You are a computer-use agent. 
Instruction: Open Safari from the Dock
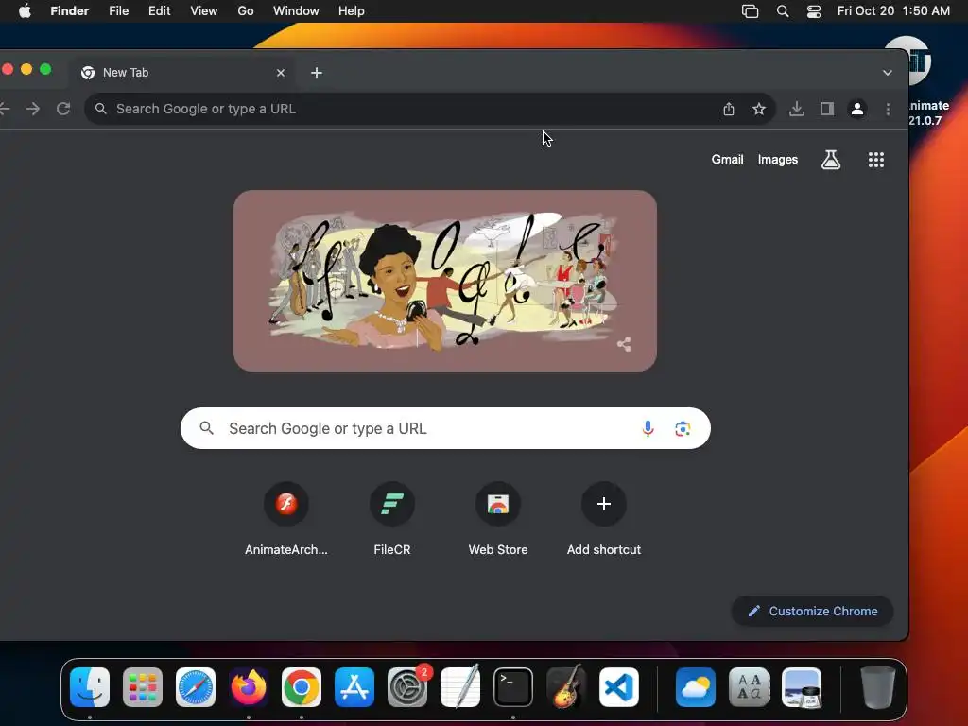(x=196, y=687)
